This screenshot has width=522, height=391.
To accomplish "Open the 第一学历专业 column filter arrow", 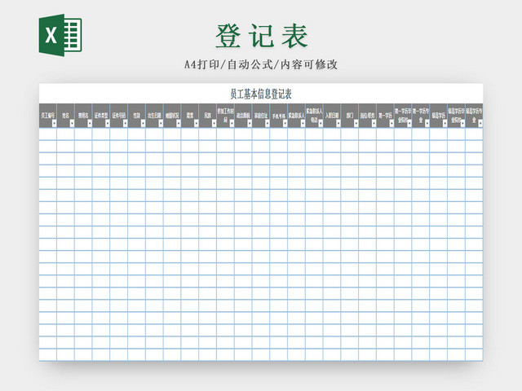I will 427,124.
